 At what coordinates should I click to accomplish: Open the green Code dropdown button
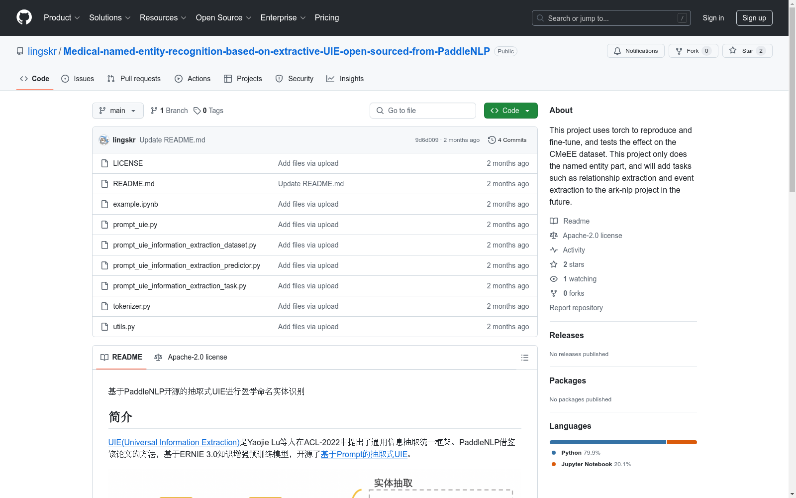510,111
